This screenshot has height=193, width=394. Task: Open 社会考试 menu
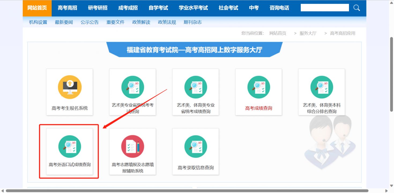pyautogui.click(x=228, y=8)
